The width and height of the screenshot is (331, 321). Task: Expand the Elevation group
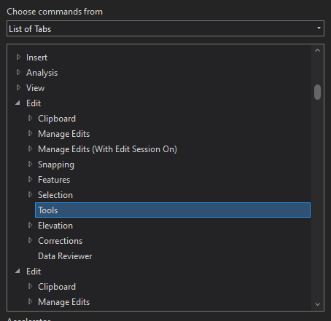pos(30,226)
